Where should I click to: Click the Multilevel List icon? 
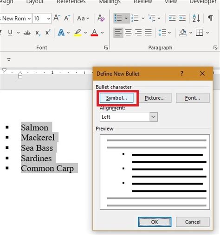[152, 18]
